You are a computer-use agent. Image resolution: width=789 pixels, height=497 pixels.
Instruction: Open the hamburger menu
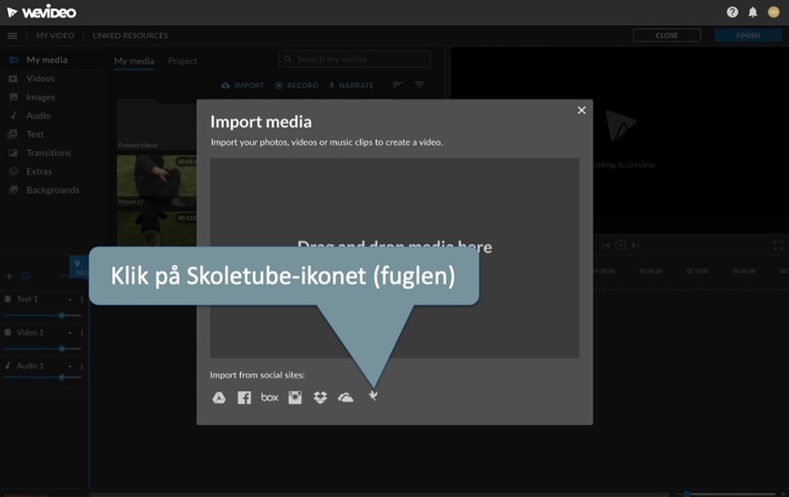(x=12, y=36)
